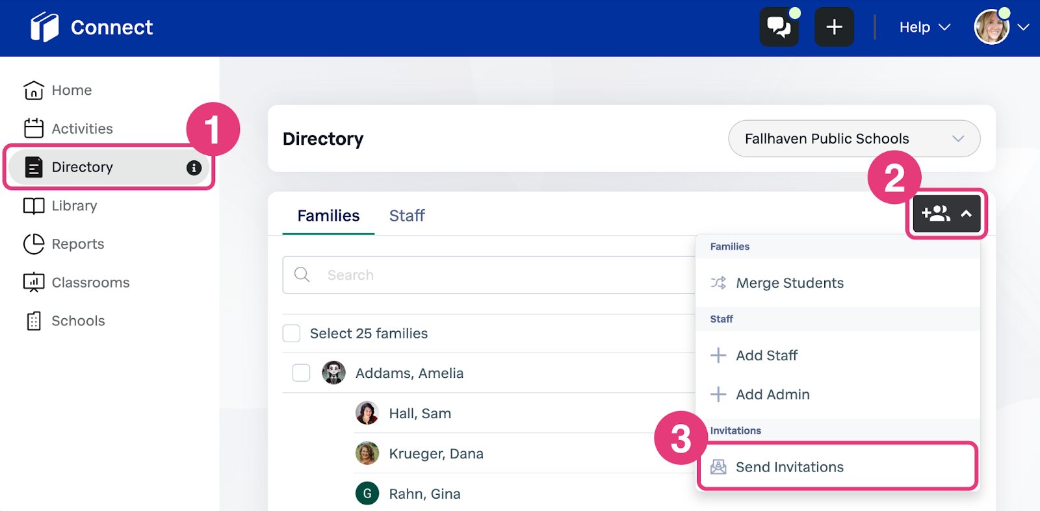Open the messages chat icon

tap(779, 27)
